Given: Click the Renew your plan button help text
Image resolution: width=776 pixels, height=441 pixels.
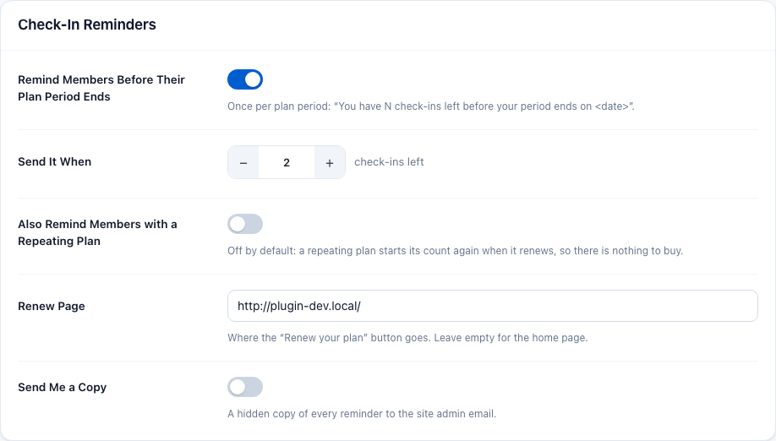Looking at the screenshot, I should (x=407, y=338).
